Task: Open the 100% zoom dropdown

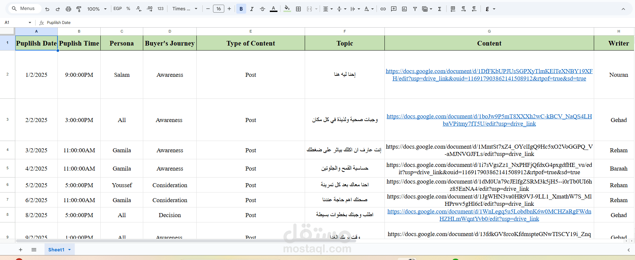Action: 97,9
